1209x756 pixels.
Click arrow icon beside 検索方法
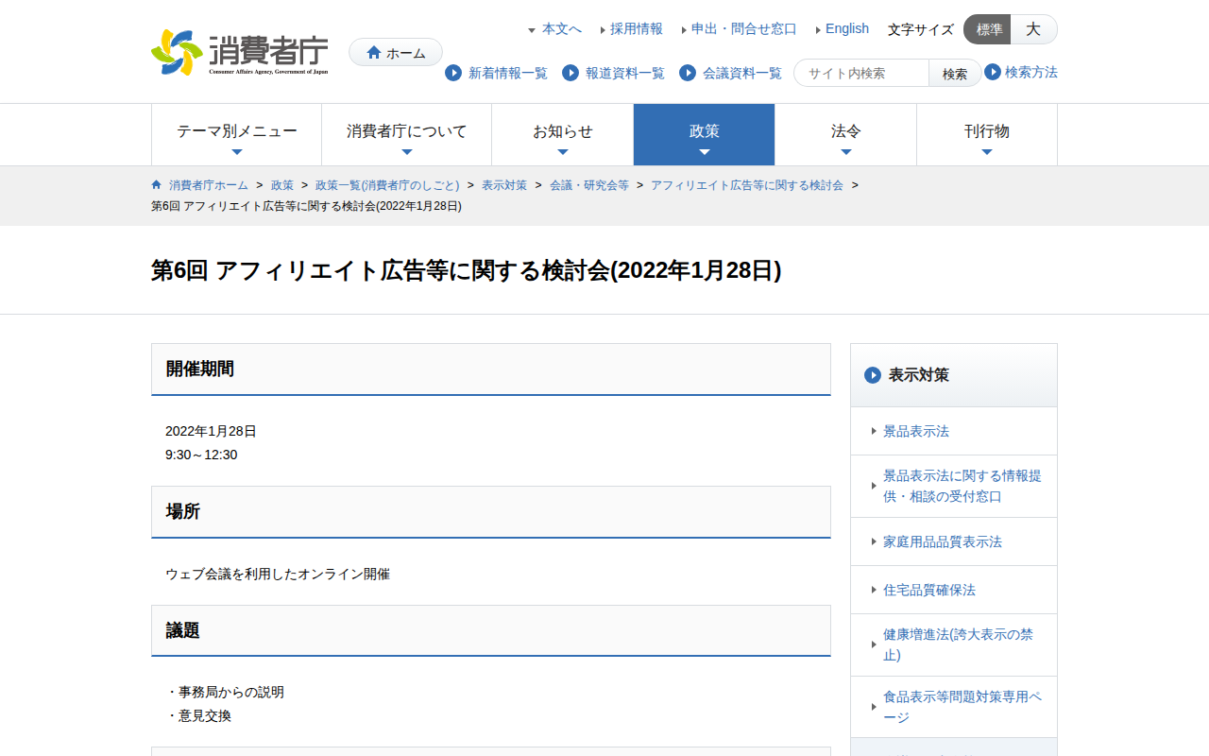click(993, 72)
